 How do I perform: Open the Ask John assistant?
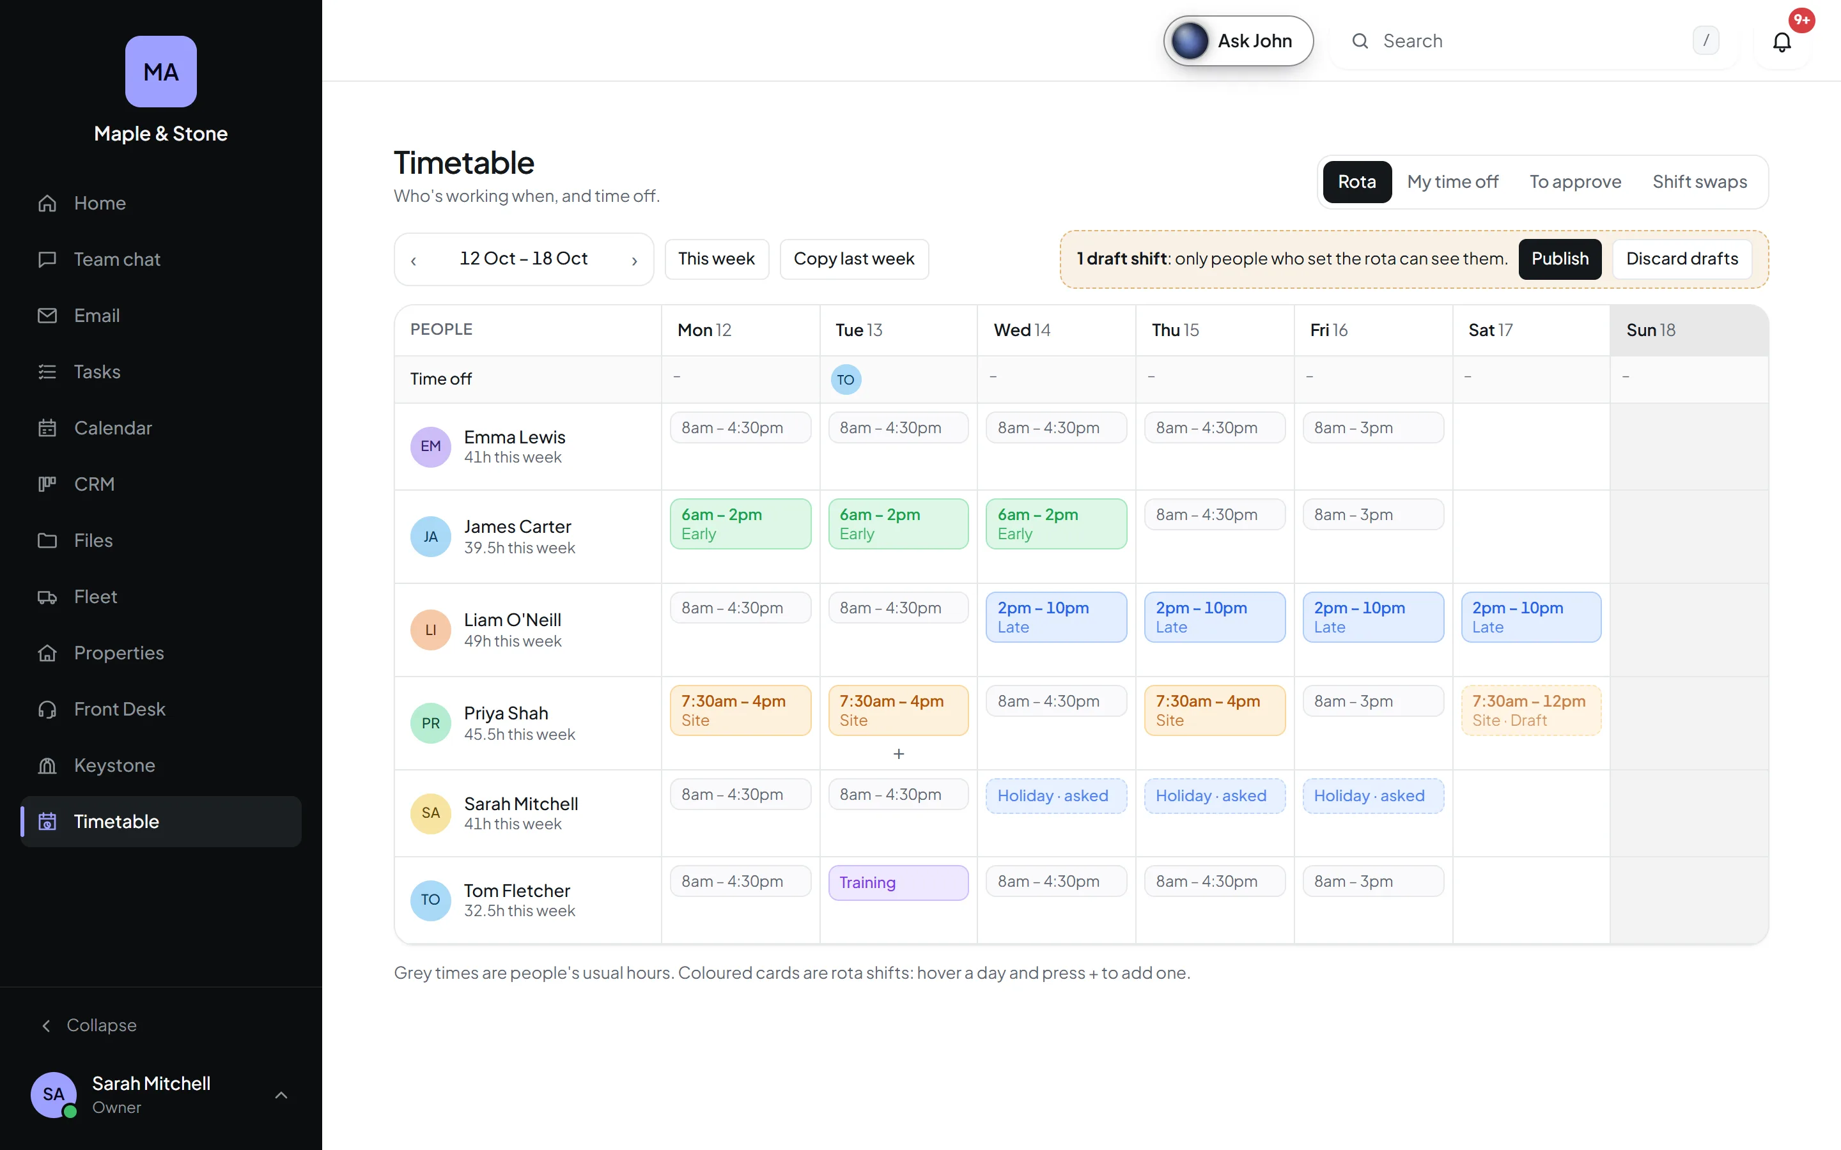[x=1238, y=41]
